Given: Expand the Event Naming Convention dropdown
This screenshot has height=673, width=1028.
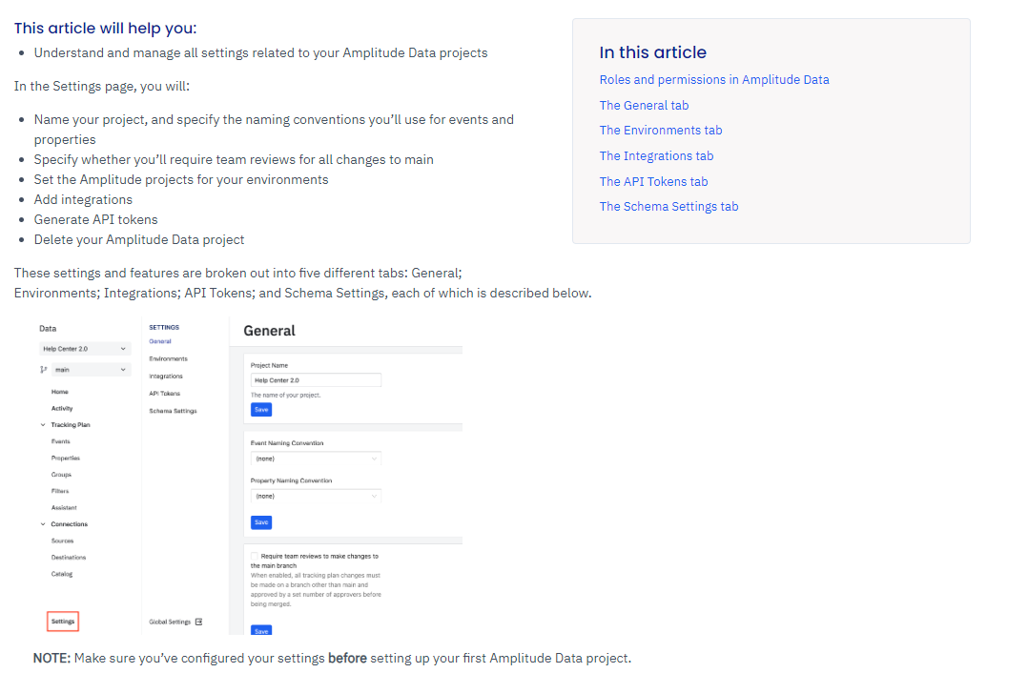Looking at the screenshot, I should coord(316,459).
